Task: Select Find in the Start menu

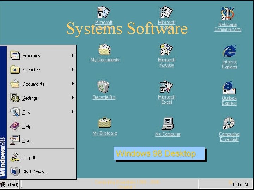Action: pyautogui.click(x=42, y=112)
